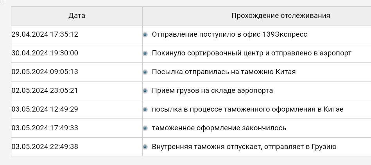The height and width of the screenshot is (165, 371).
Task: Select date cell 03.05.2024 17:49:33
Action: click(77, 128)
